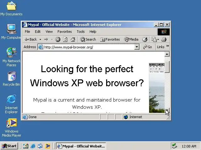Click the Mypal browser screenshot thumbnail
This screenshot has height=150, width=201.
pyautogui.click(x=157, y=88)
